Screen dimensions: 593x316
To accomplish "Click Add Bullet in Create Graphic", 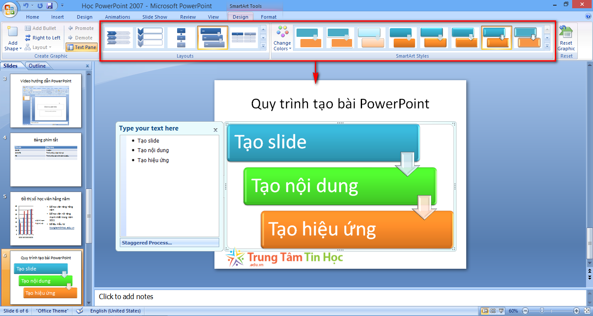I will tap(40, 28).
